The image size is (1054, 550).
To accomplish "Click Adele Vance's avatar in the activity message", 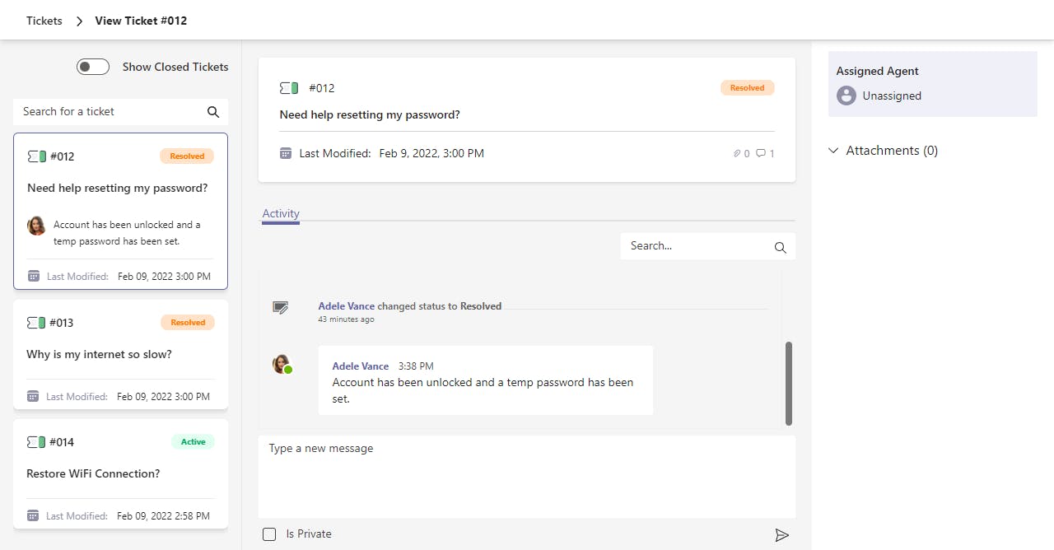I will click(282, 364).
